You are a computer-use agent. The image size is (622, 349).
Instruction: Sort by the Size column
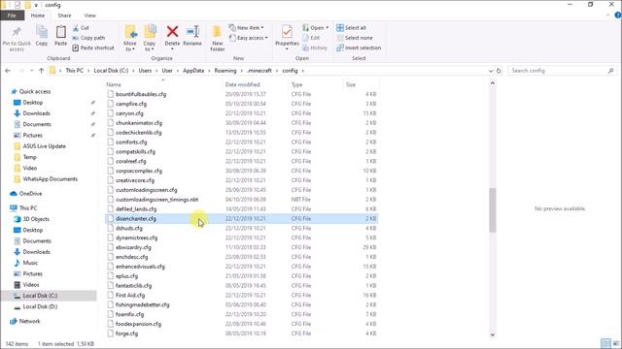(351, 84)
